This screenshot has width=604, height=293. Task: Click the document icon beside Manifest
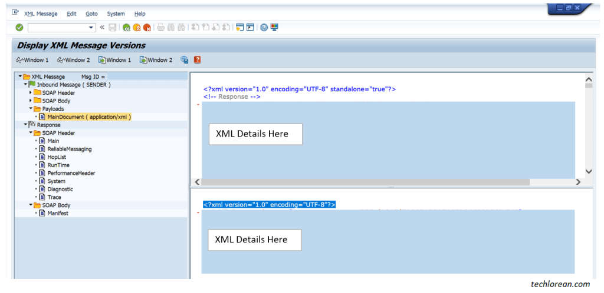[x=42, y=213]
